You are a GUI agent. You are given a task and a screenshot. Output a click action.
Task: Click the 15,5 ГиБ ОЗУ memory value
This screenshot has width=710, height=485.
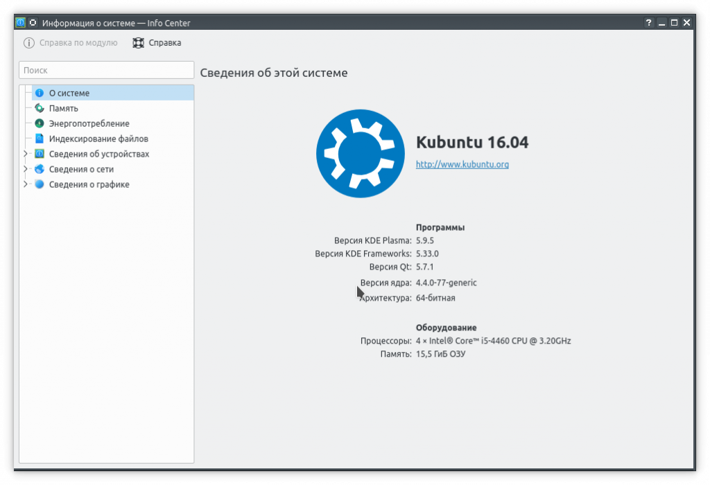coord(440,354)
